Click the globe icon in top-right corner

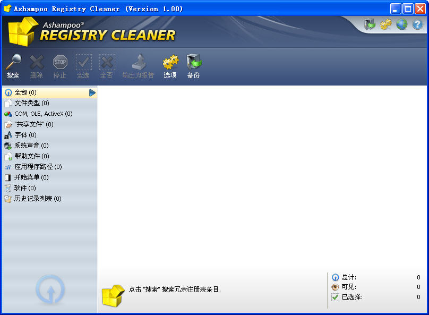click(402, 24)
